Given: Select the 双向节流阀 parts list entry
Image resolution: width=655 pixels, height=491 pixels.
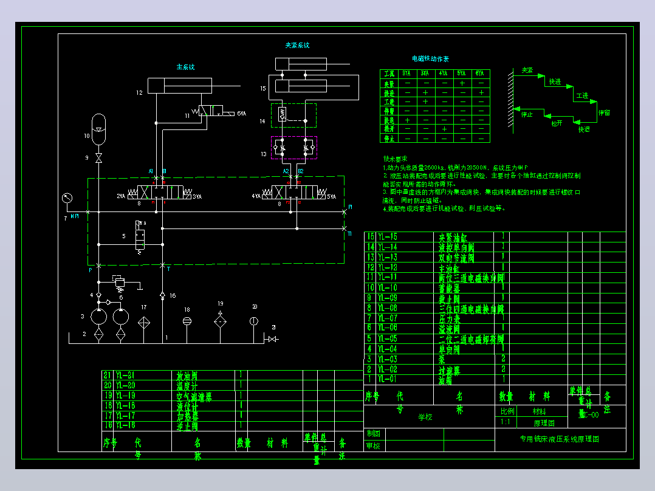Looking at the screenshot, I should coord(456,258).
